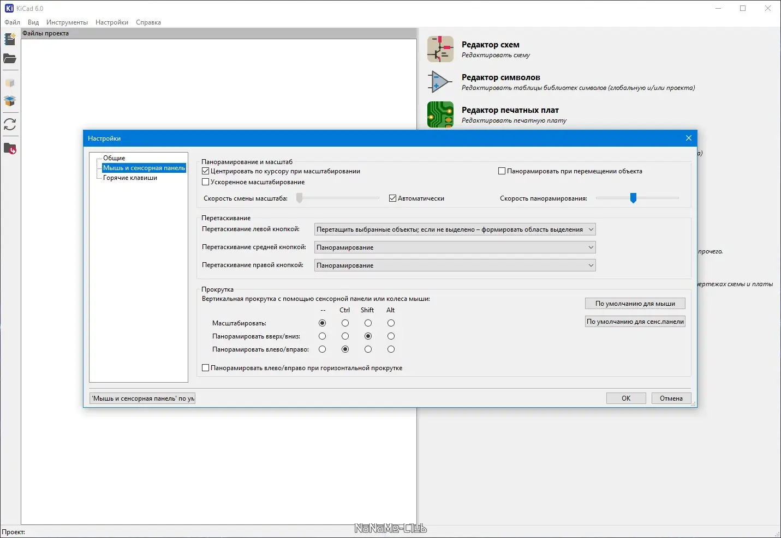The image size is (781, 538).
Task: Open 'Перетаскивание правой кнопкой' dropdown
Action: pyautogui.click(x=455, y=265)
